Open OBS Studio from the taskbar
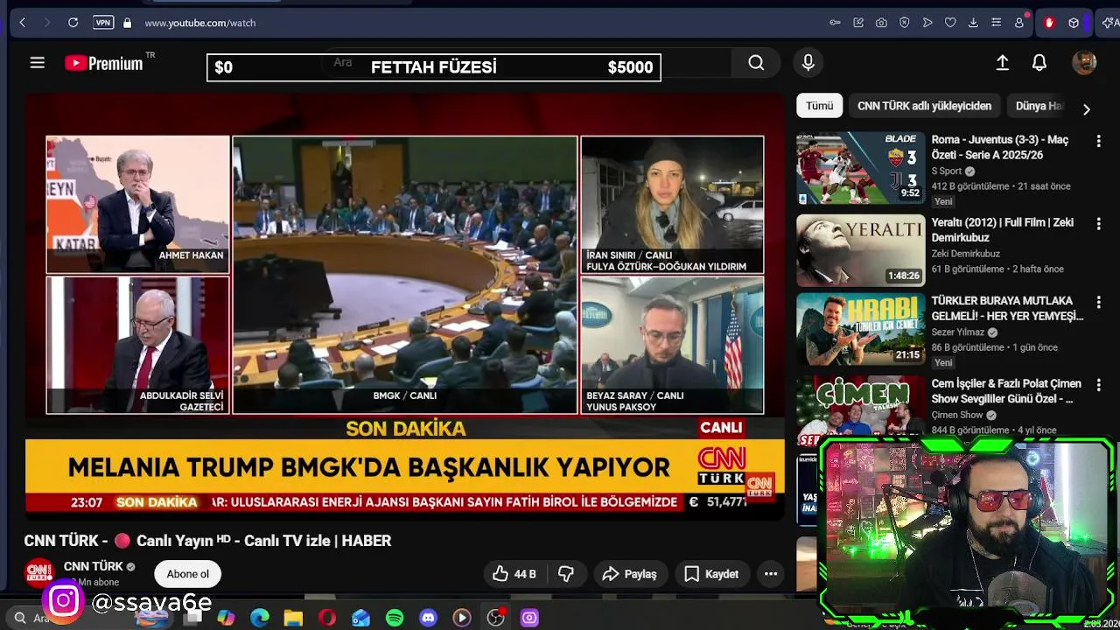 tap(496, 618)
